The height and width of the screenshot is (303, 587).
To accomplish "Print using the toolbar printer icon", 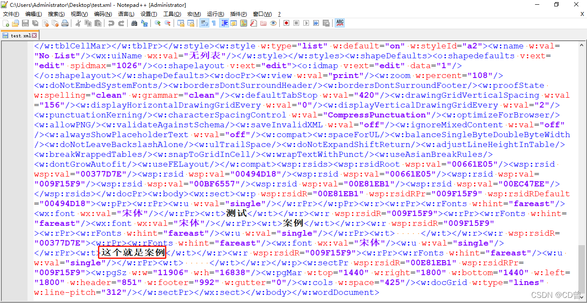I will (x=65, y=23).
